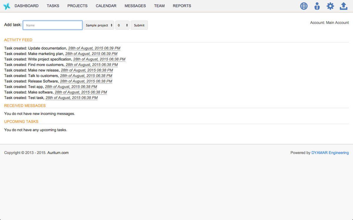The image size is (353, 220).
Task: Click the upload tray icon
Action: [x=344, y=6]
